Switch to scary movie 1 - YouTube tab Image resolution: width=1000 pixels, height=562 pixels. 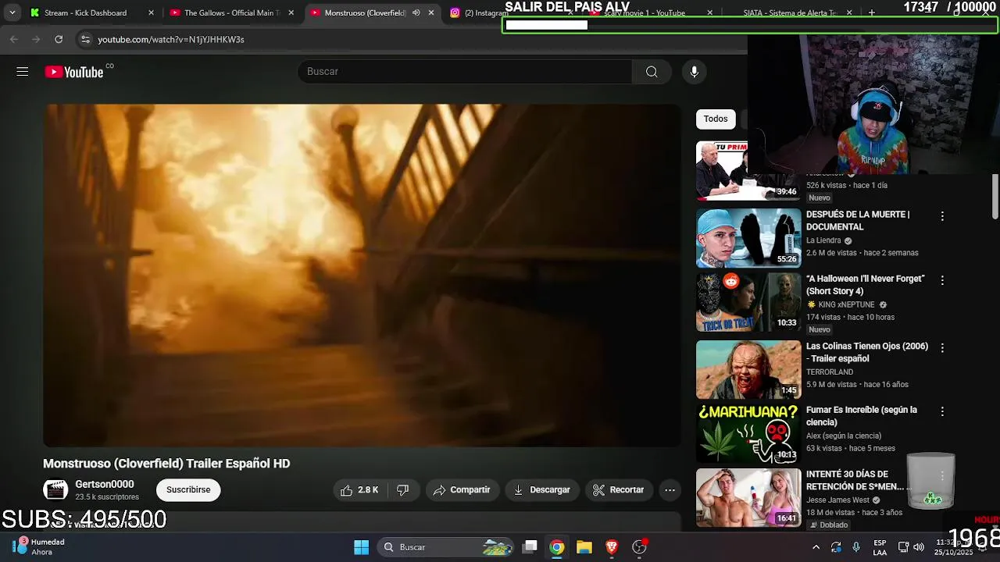[652, 13]
